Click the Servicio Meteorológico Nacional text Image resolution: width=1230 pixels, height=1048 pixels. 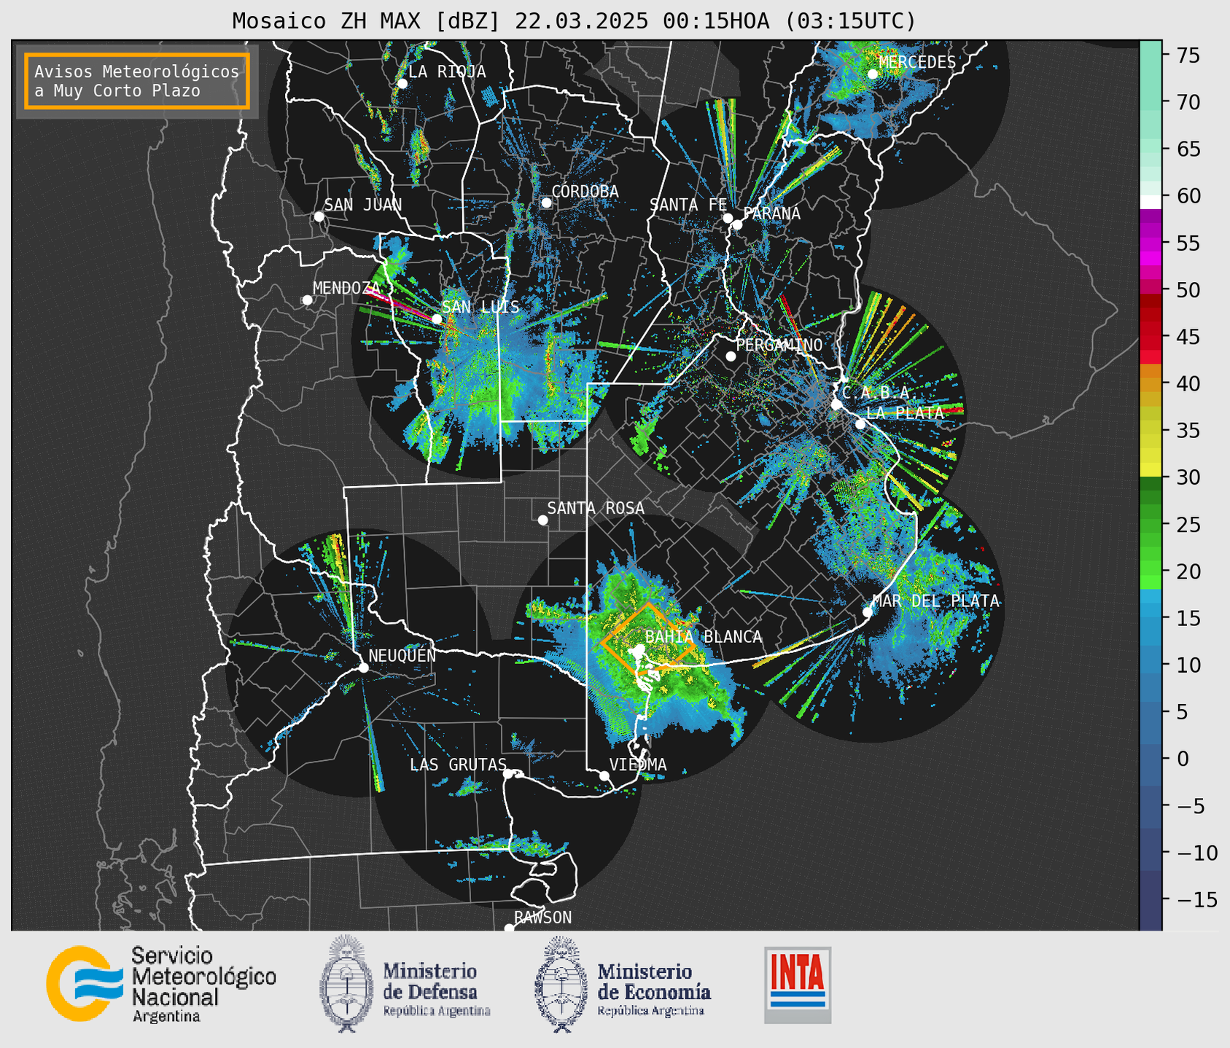pyautogui.click(x=203, y=984)
